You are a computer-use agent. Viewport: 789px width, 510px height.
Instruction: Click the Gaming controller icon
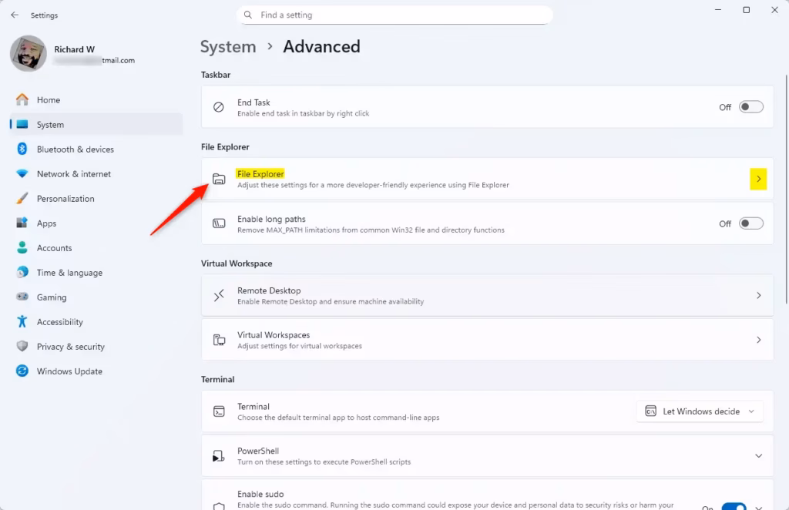(x=22, y=297)
